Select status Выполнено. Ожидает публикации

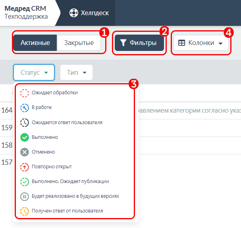75,181
